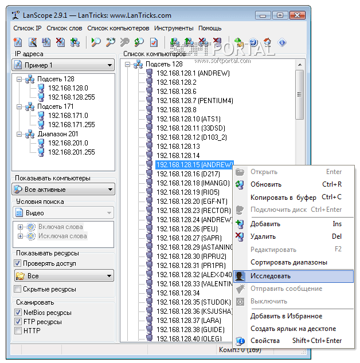
Task: Click the Свойства info icon in context menu
Action: tap(240, 341)
